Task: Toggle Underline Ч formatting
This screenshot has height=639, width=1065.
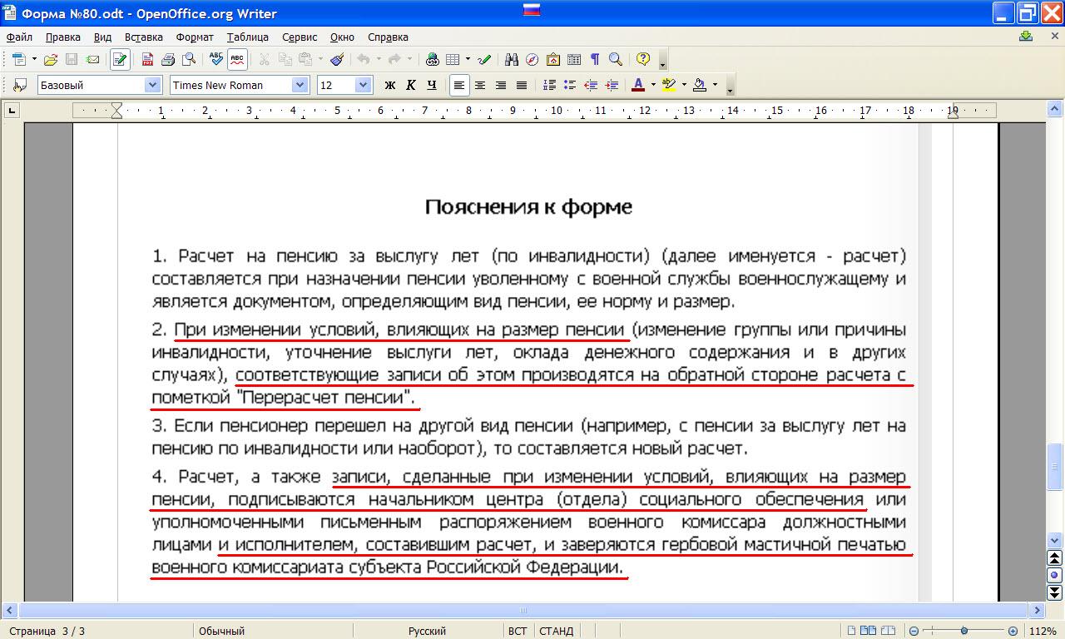Action: point(431,85)
